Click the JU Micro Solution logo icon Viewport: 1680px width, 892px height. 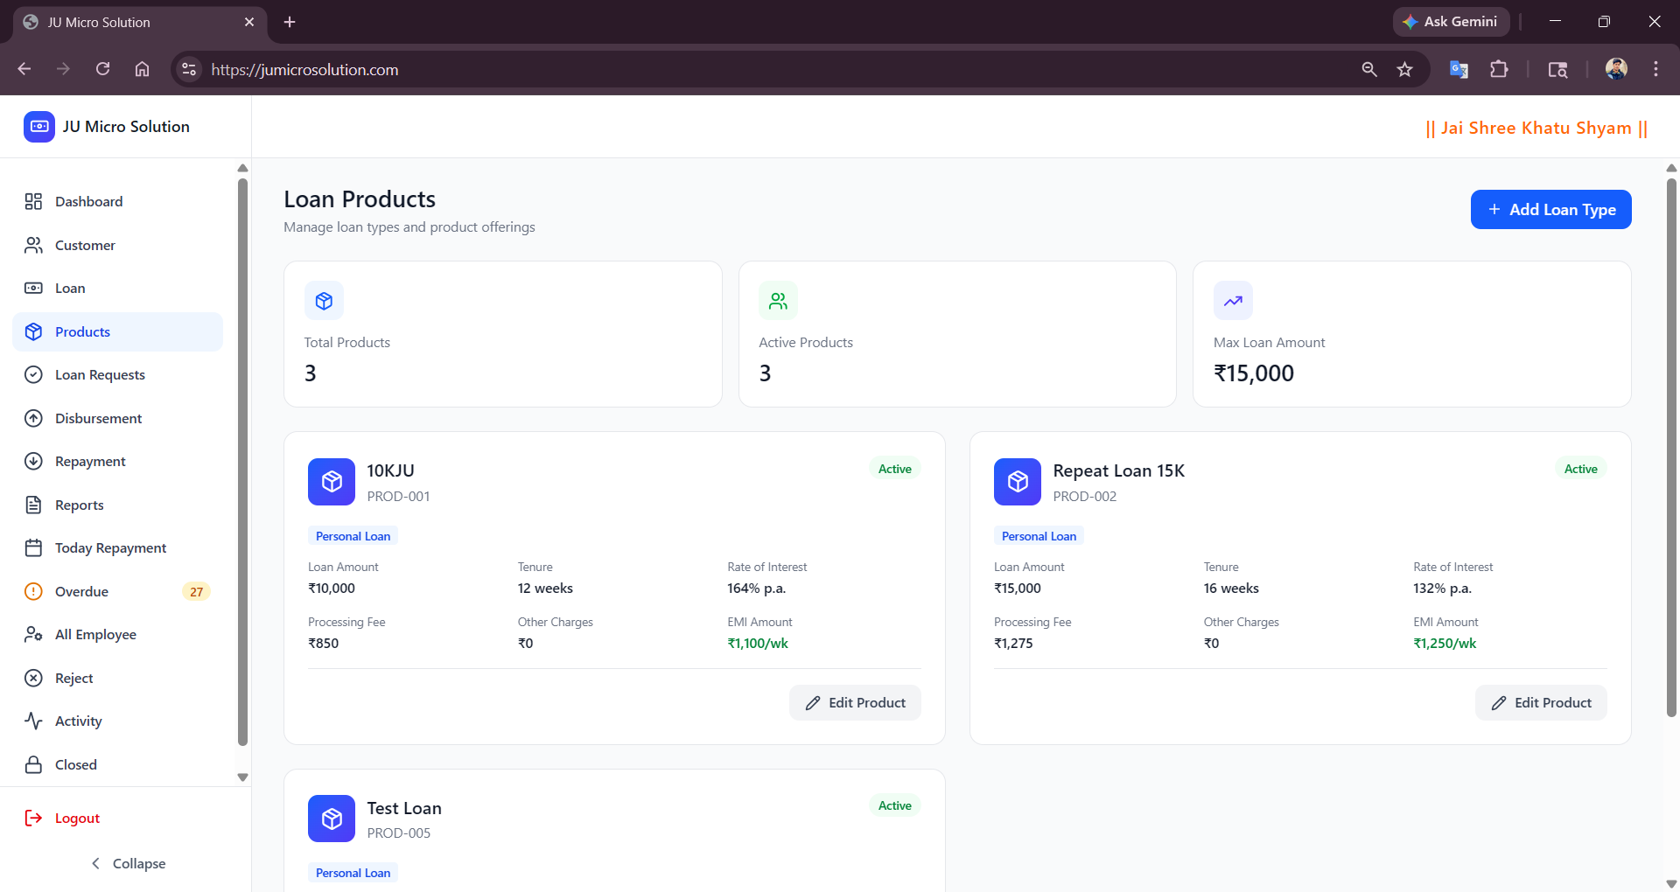39,127
